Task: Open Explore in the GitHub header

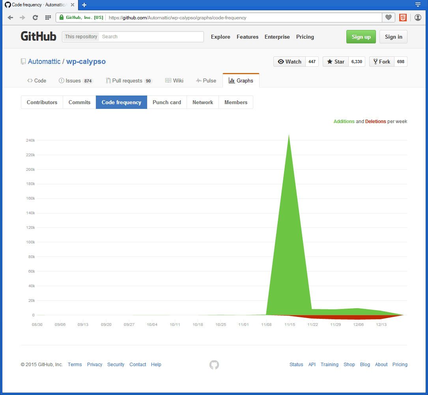Action: 220,37
